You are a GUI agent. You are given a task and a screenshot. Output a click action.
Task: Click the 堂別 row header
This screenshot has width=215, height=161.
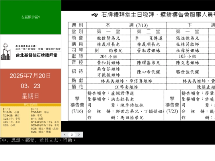[77, 32]
